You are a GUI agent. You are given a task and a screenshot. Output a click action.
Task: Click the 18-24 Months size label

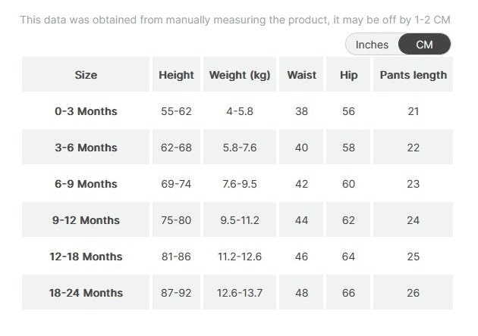86,293
